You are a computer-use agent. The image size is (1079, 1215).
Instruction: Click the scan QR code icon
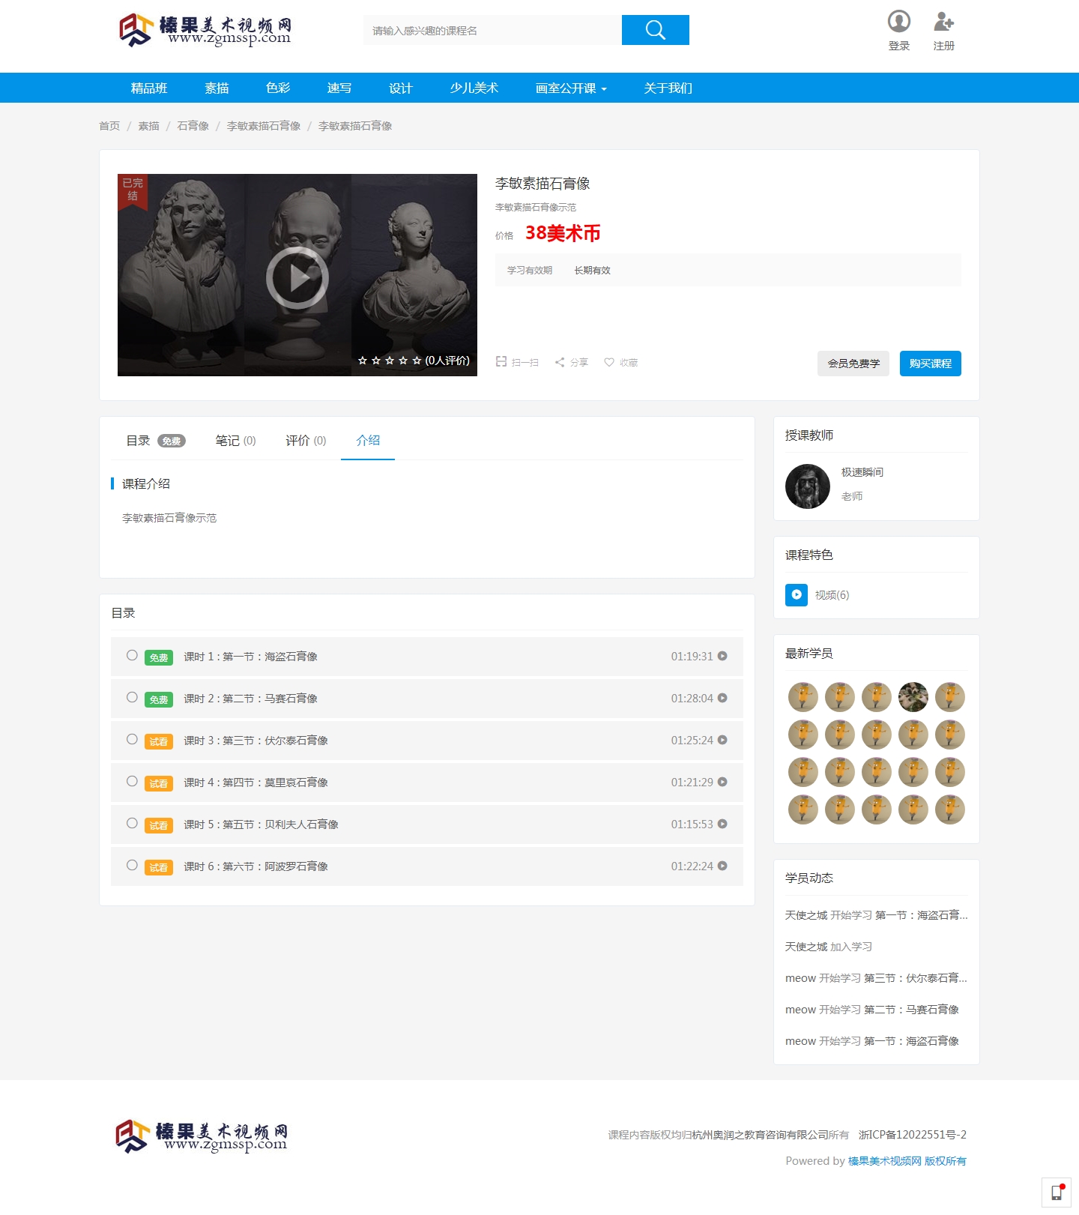point(501,362)
